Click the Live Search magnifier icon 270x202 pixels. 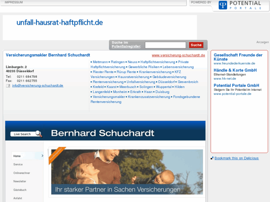click(x=39, y=134)
